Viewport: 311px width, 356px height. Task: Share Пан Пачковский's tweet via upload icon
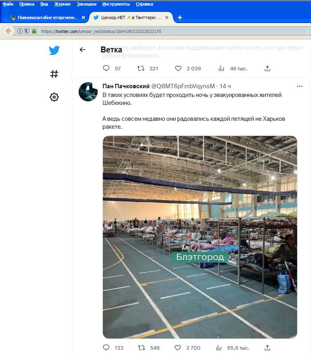tap(267, 347)
